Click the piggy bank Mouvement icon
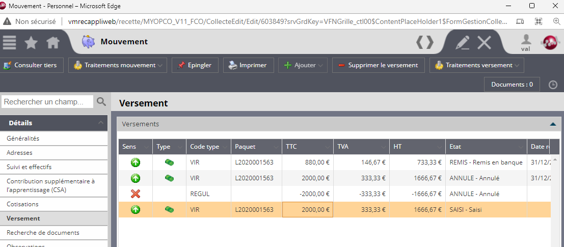 coord(88,42)
